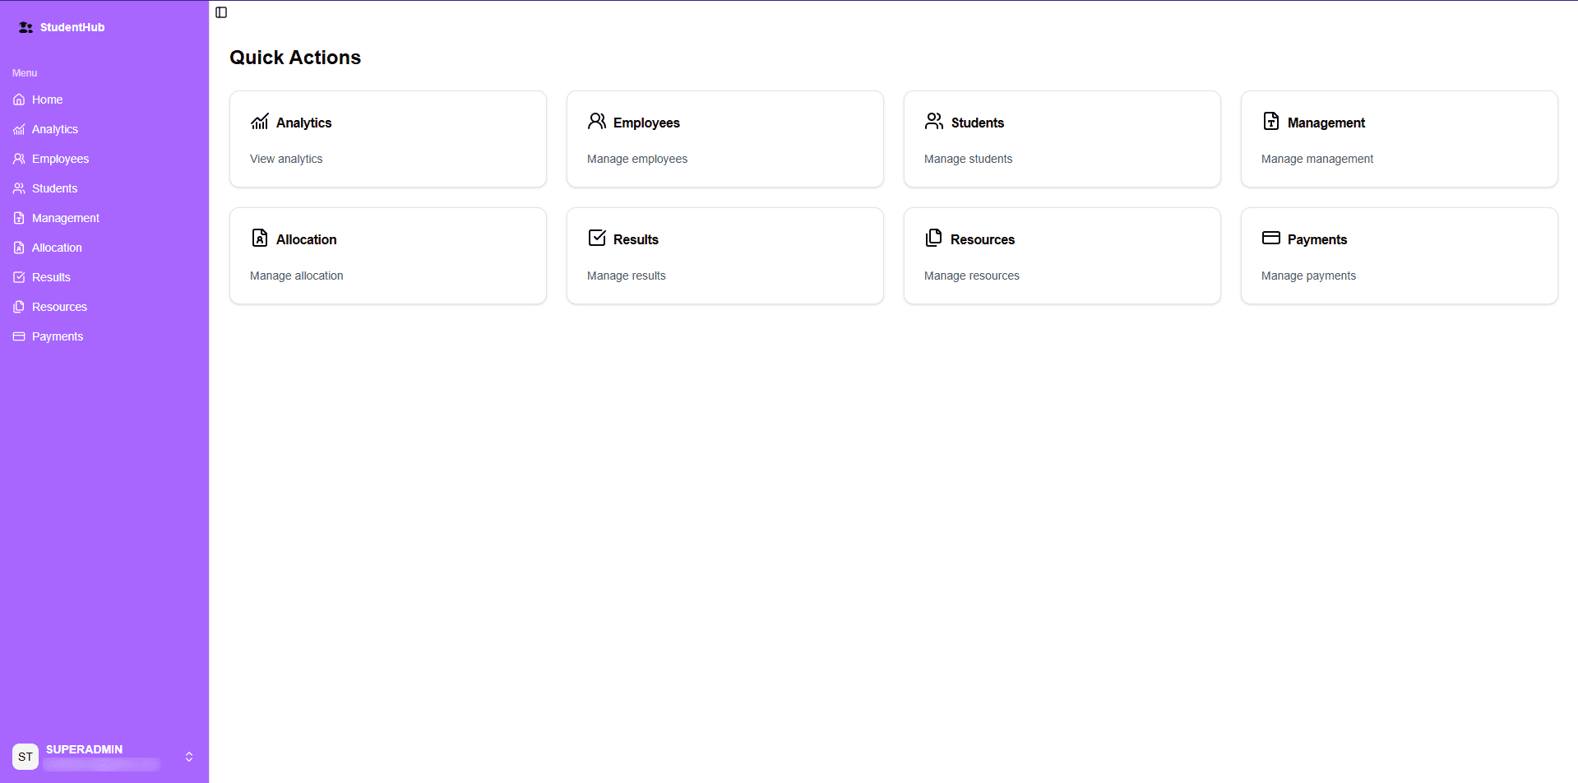Select Allocation from the sidebar menu

pos(56,248)
